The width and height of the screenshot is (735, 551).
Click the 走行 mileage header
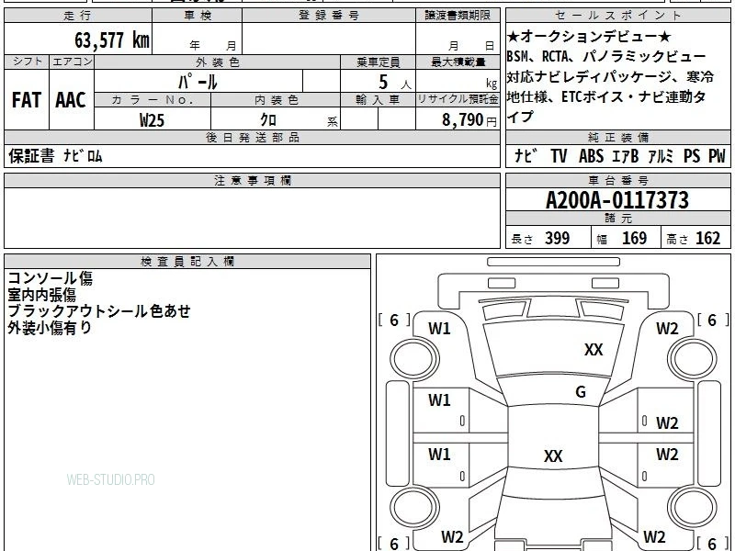click(x=78, y=16)
